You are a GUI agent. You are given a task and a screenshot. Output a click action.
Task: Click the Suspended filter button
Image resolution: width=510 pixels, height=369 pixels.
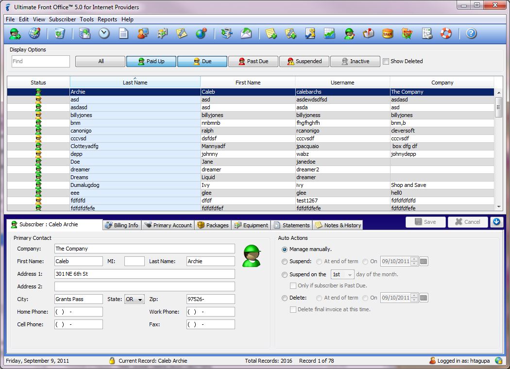tap(305, 61)
